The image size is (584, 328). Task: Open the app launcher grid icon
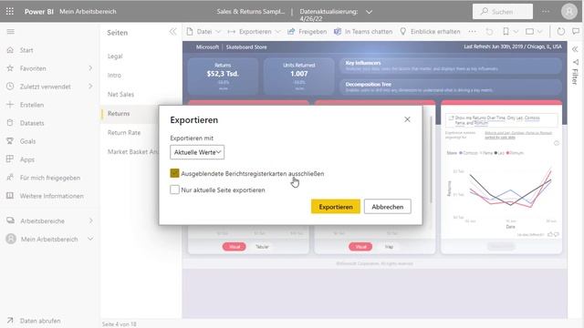pyautogui.click(x=10, y=12)
